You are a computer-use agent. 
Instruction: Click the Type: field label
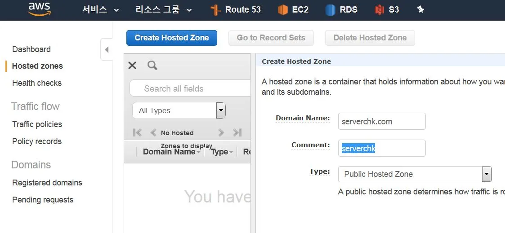(320, 171)
